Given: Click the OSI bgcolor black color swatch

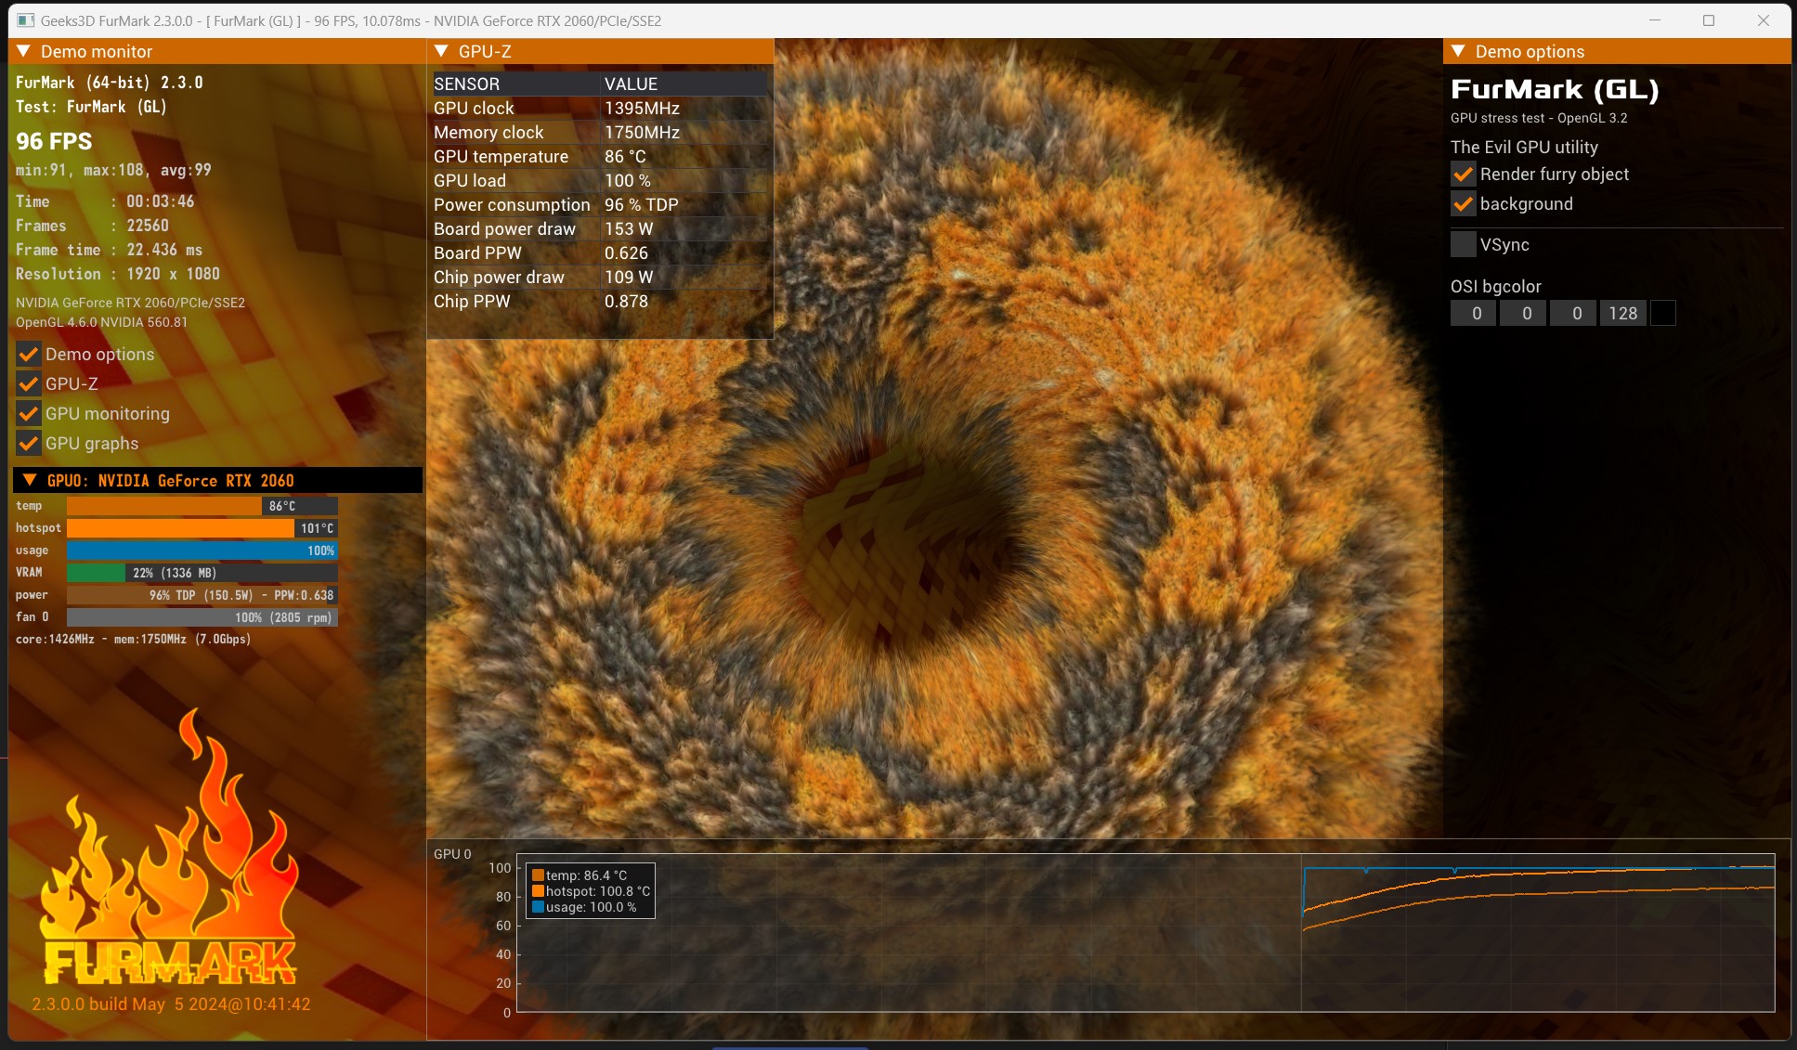Looking at the screenshot, I should pos(1663,314).
